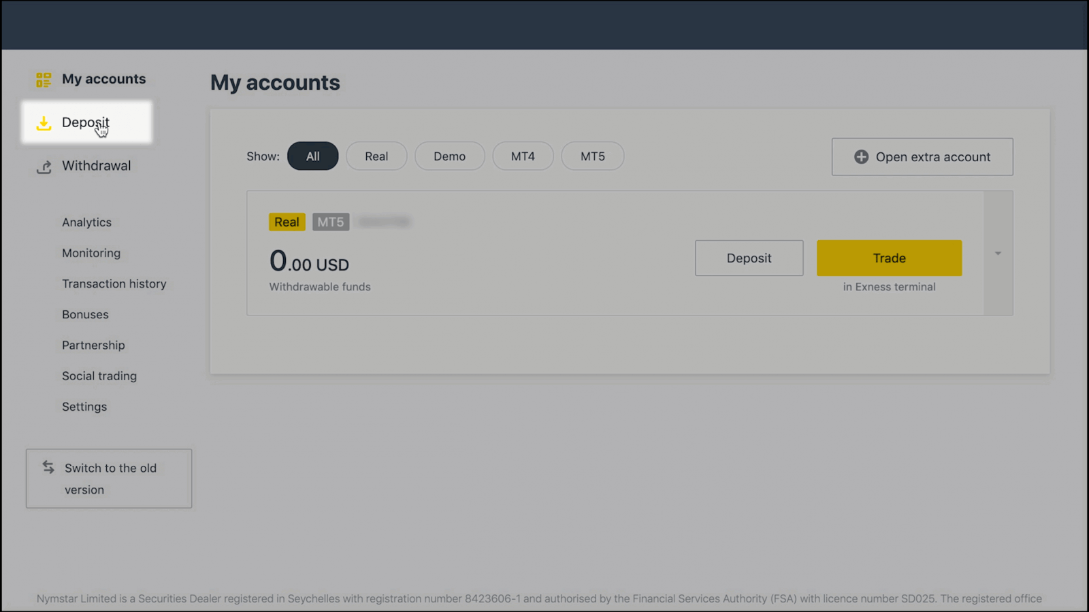Image resolution: width=1089 pixels, height=612 pixels.
Task: Click the plus icon on Open extra account
Action: [x=861, y=157]
